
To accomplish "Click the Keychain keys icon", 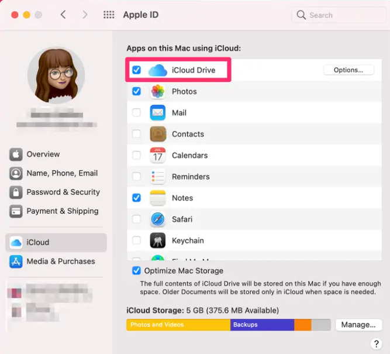I will pos(158,240).
